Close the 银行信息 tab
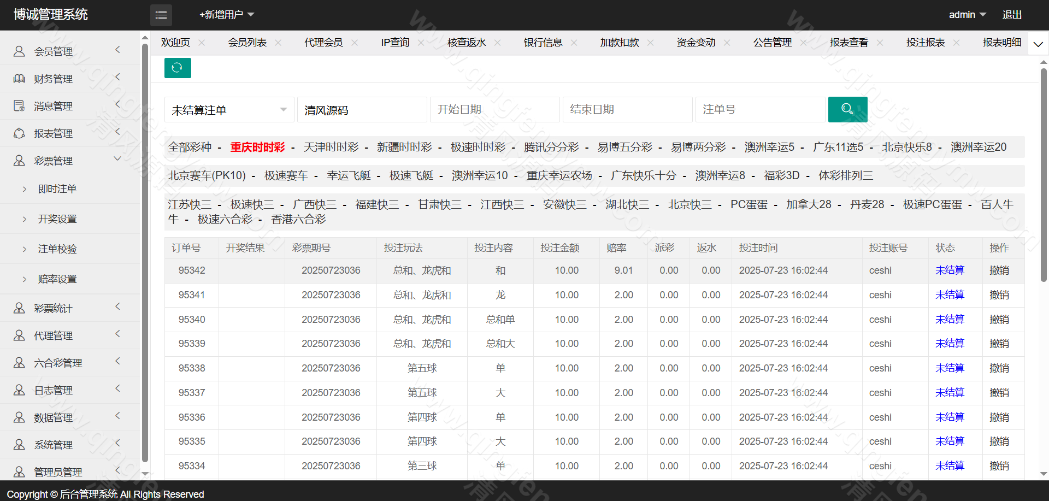The image size is (1049, 501). coord(574,43)
